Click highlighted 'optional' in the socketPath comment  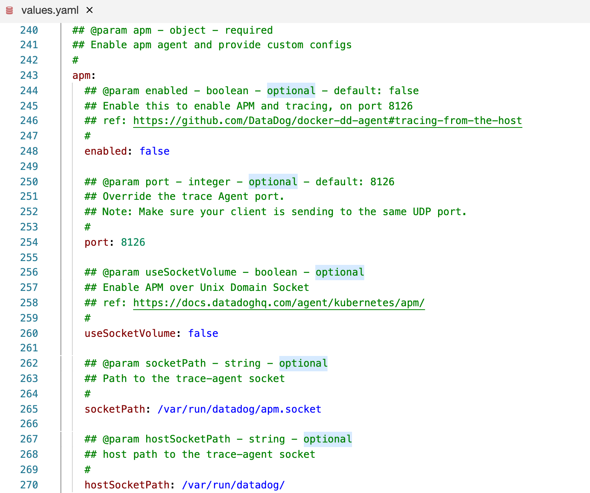[303, 363]
